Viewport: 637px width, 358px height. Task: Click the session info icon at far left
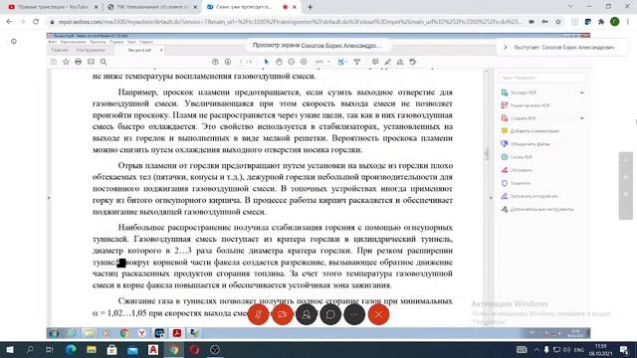click(13, 41)
